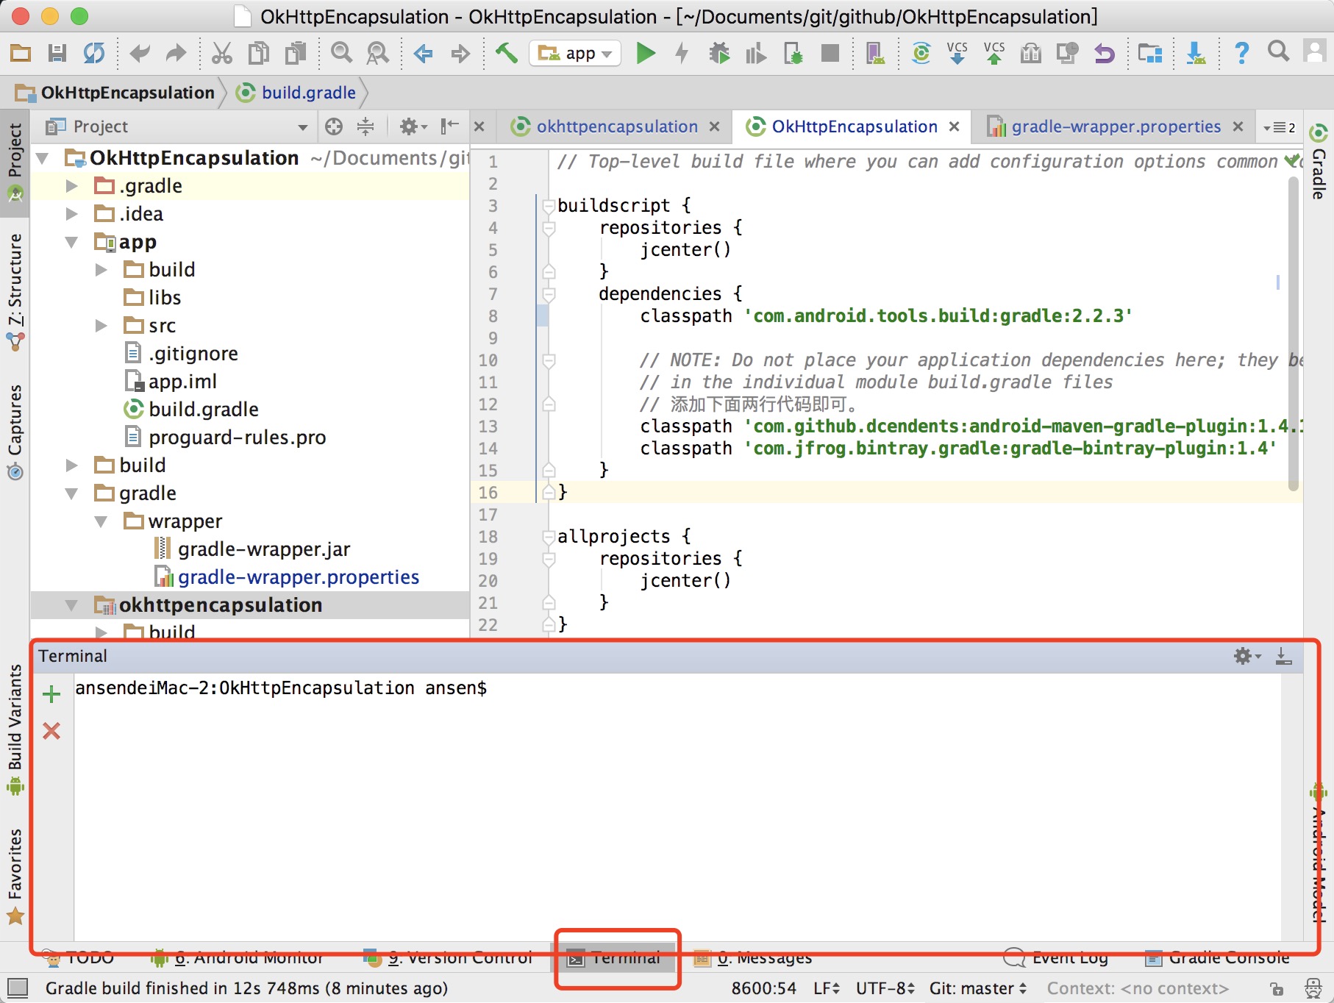
Task: Open the Messages tool tab
Action: (752, 957)
